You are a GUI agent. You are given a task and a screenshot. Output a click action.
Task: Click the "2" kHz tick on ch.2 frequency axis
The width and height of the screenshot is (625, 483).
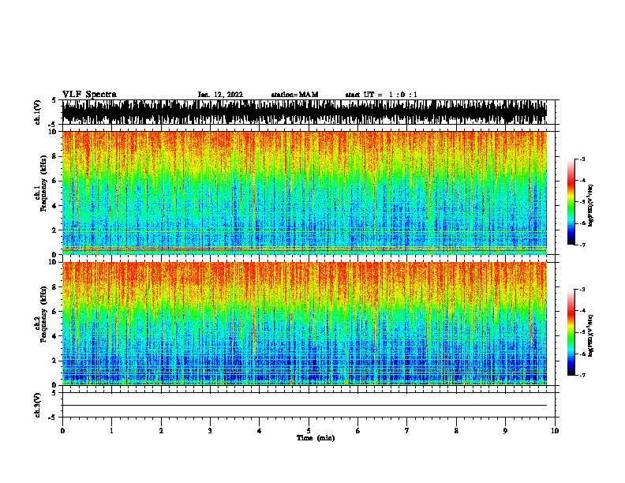click(x=54, y=361)
